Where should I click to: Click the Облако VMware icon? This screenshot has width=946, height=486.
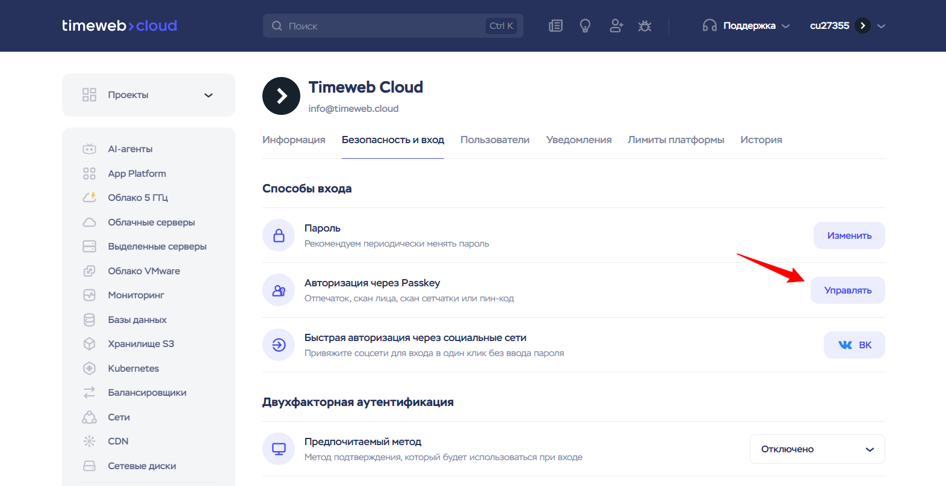[89, 271]
